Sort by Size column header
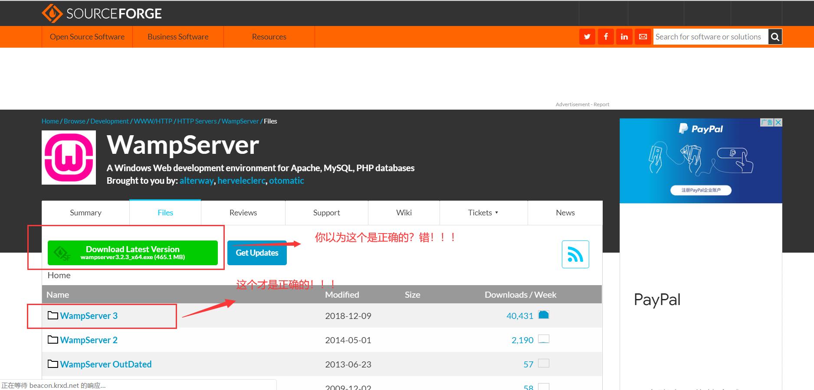Image resolution: width=814 pixels, height=390 pixels. (x=412, y=295)
